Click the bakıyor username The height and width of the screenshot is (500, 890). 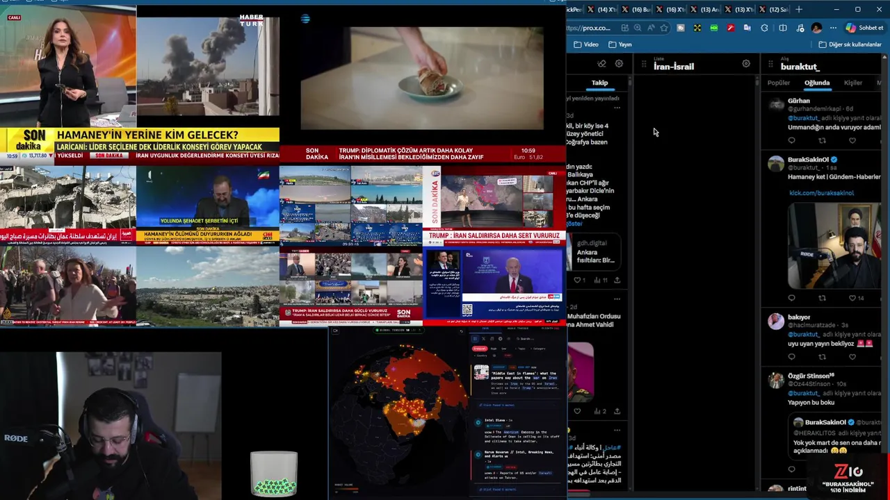(x=799, y=317)
